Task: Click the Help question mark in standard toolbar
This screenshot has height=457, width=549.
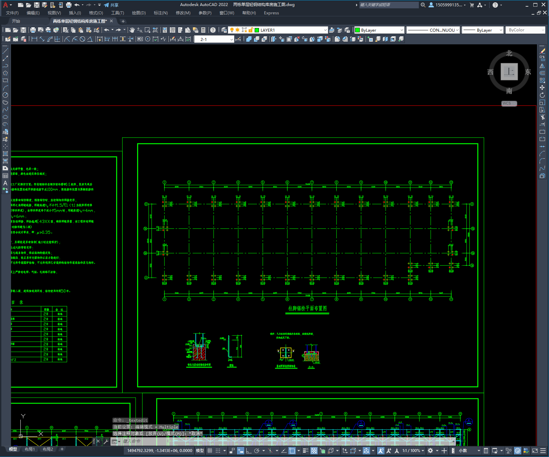Action: point(213,30)
